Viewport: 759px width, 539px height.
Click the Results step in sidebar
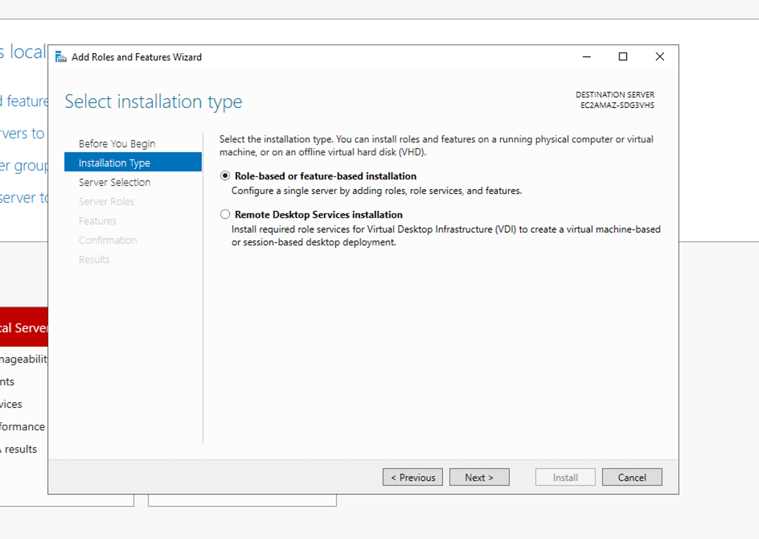(x=94, y=260)
